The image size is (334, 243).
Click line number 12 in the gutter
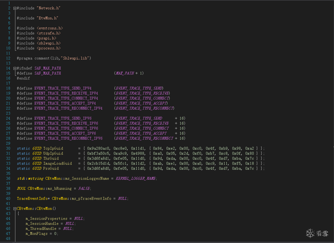[x=8, y=58]
